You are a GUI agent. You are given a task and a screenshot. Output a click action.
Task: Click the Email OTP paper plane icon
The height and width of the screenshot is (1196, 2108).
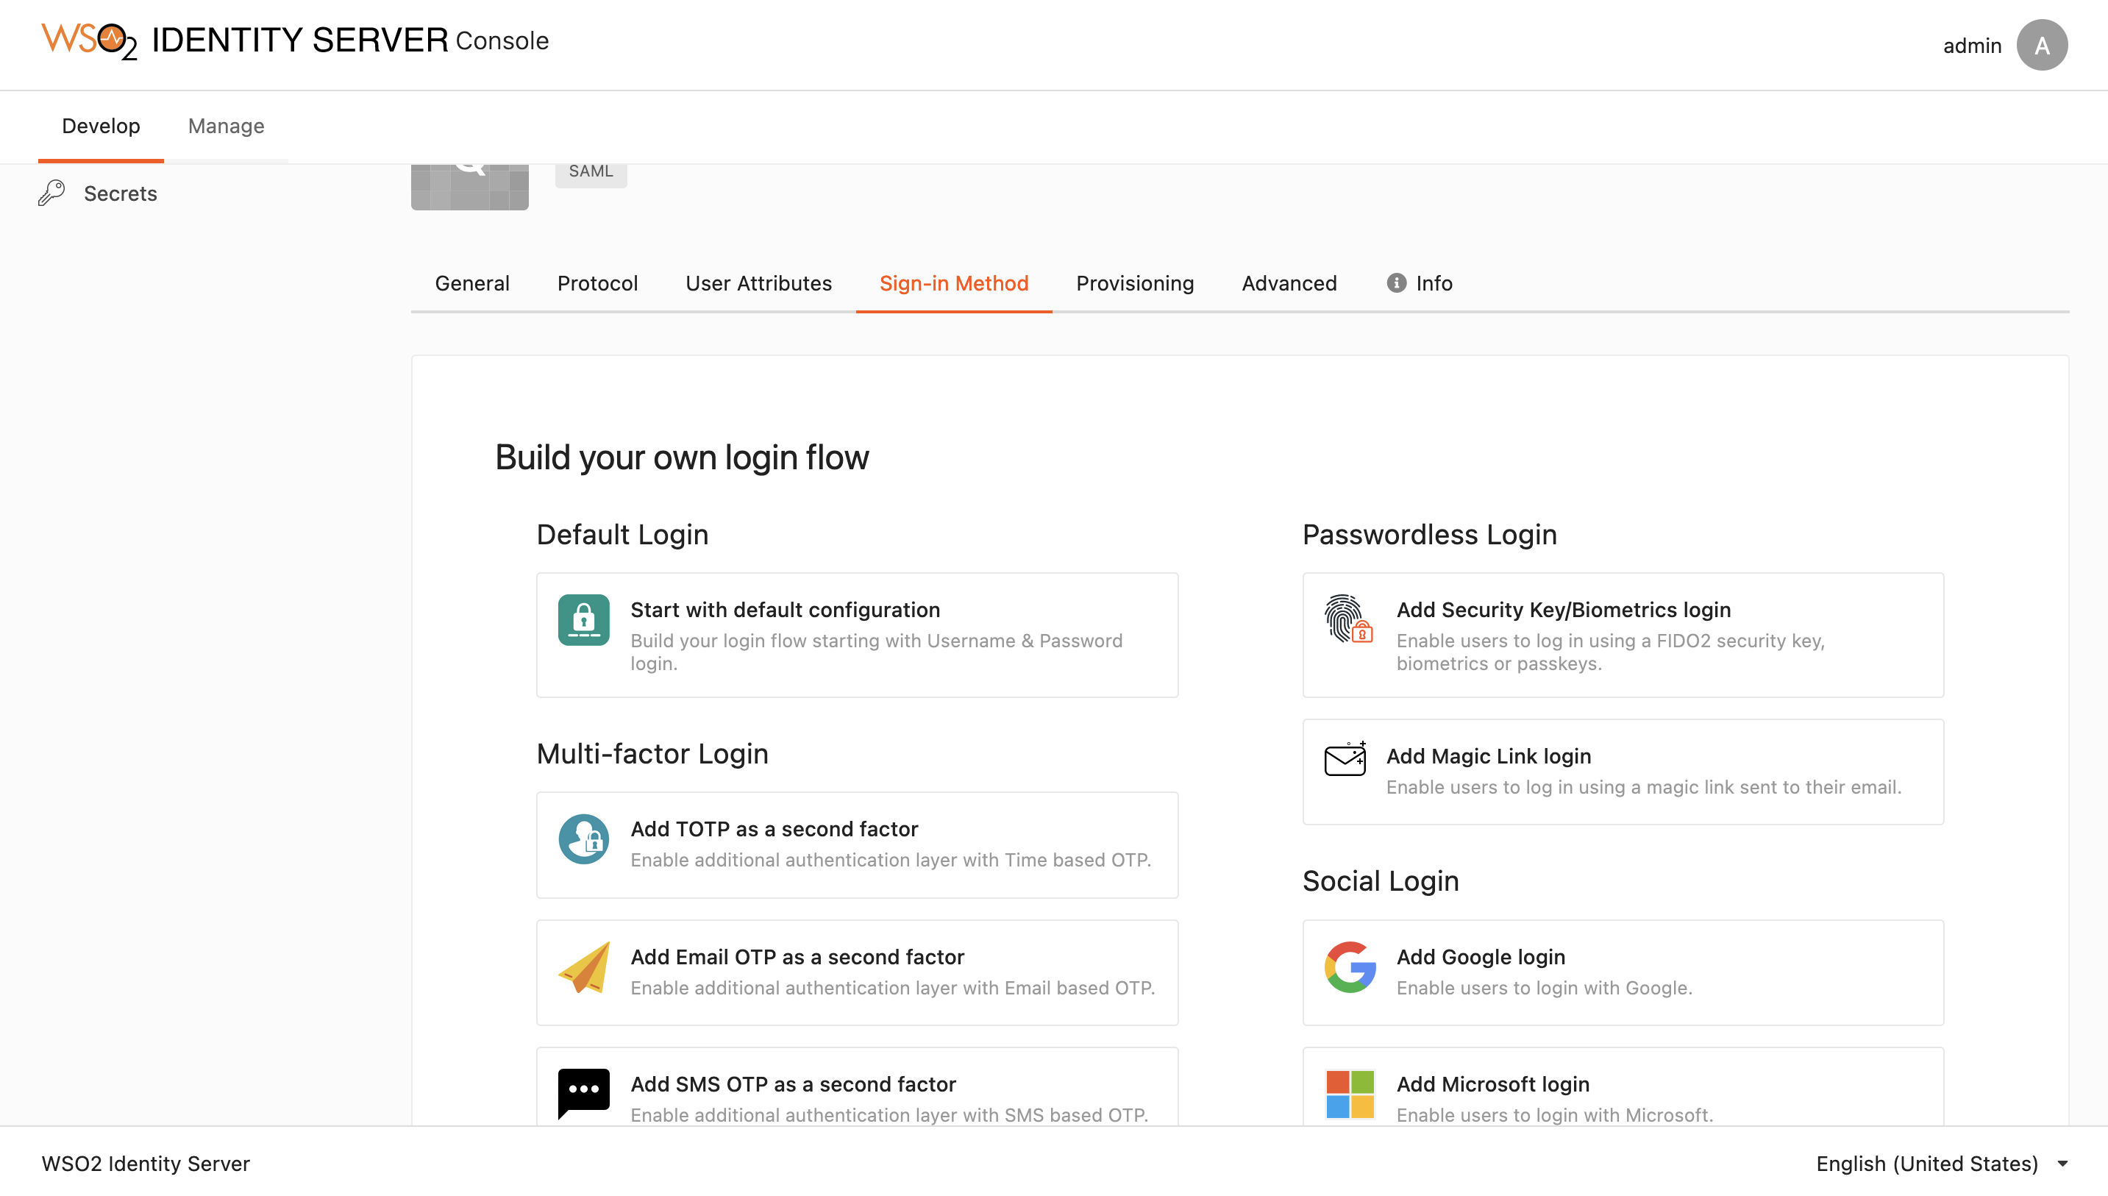(x=583, y=967)
